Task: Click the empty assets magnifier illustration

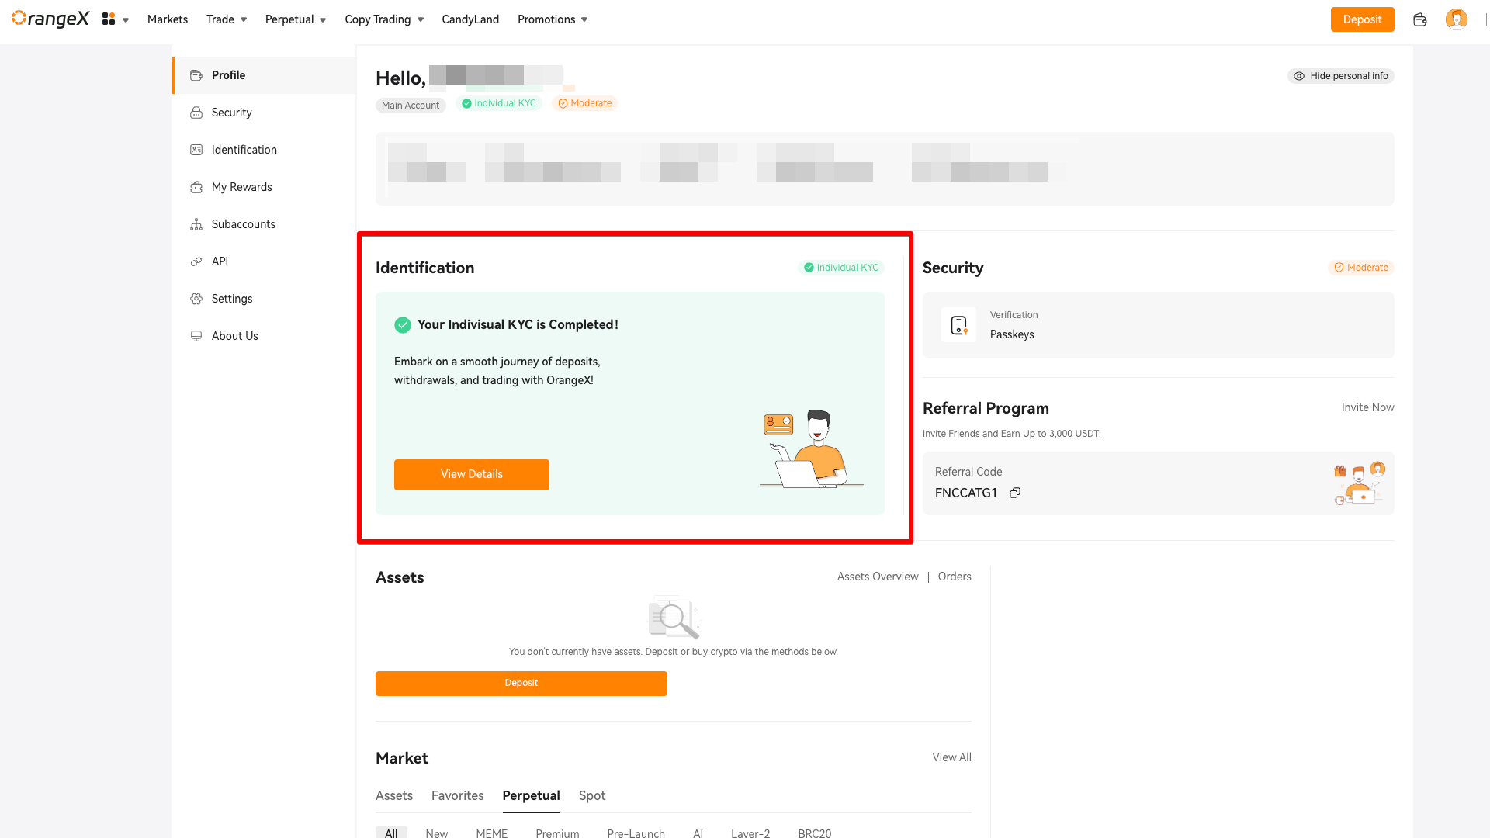Action: [674, 617]
